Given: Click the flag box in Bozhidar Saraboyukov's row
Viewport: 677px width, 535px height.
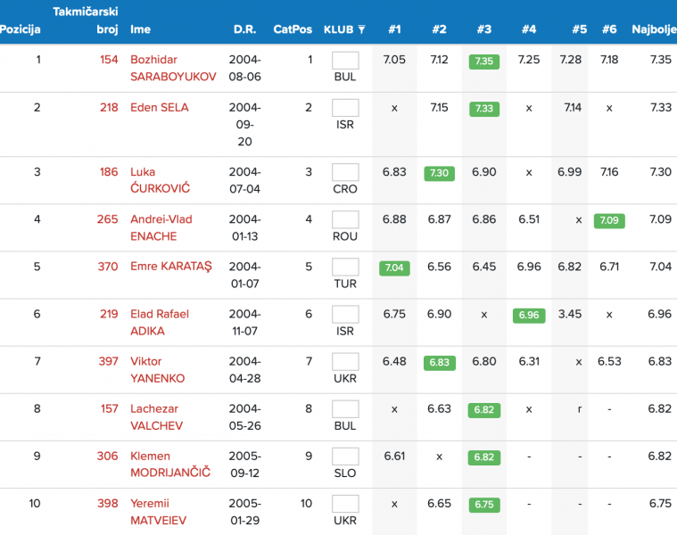Looking at the screenshot, I should pyautogui.click(x=345, y=61).
